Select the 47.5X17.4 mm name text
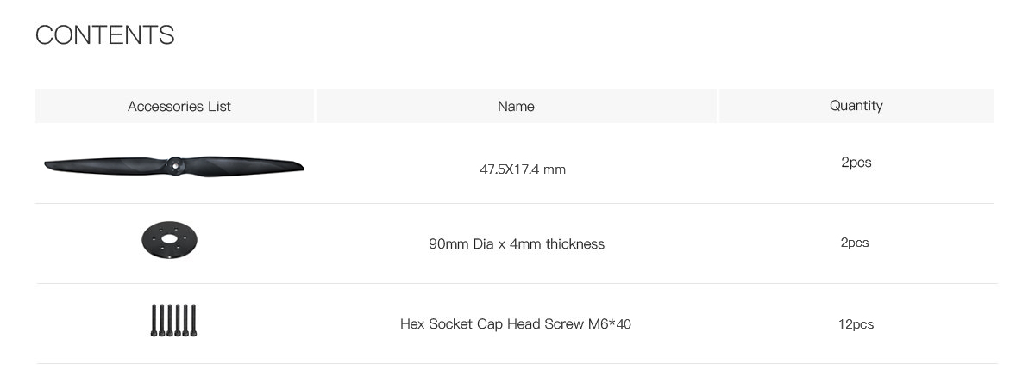 [x=523, y=169]
